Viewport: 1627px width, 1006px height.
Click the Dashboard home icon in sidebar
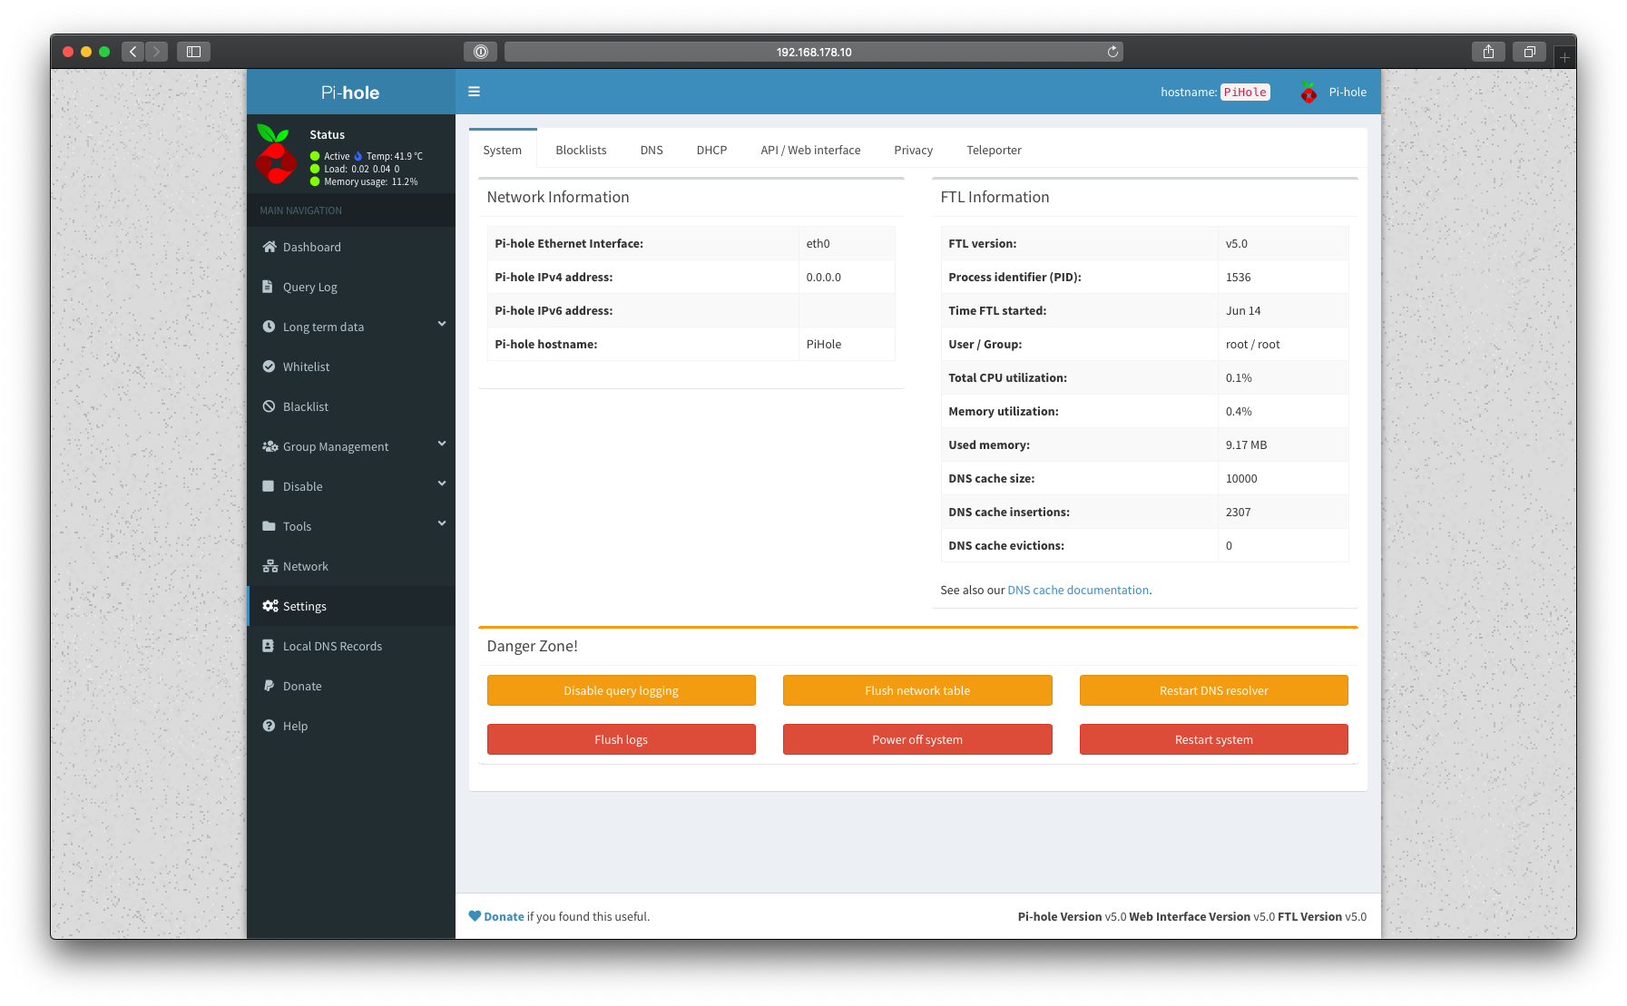269,247
